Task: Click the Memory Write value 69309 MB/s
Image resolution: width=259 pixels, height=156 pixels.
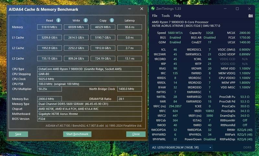Action: coord(76,27)
